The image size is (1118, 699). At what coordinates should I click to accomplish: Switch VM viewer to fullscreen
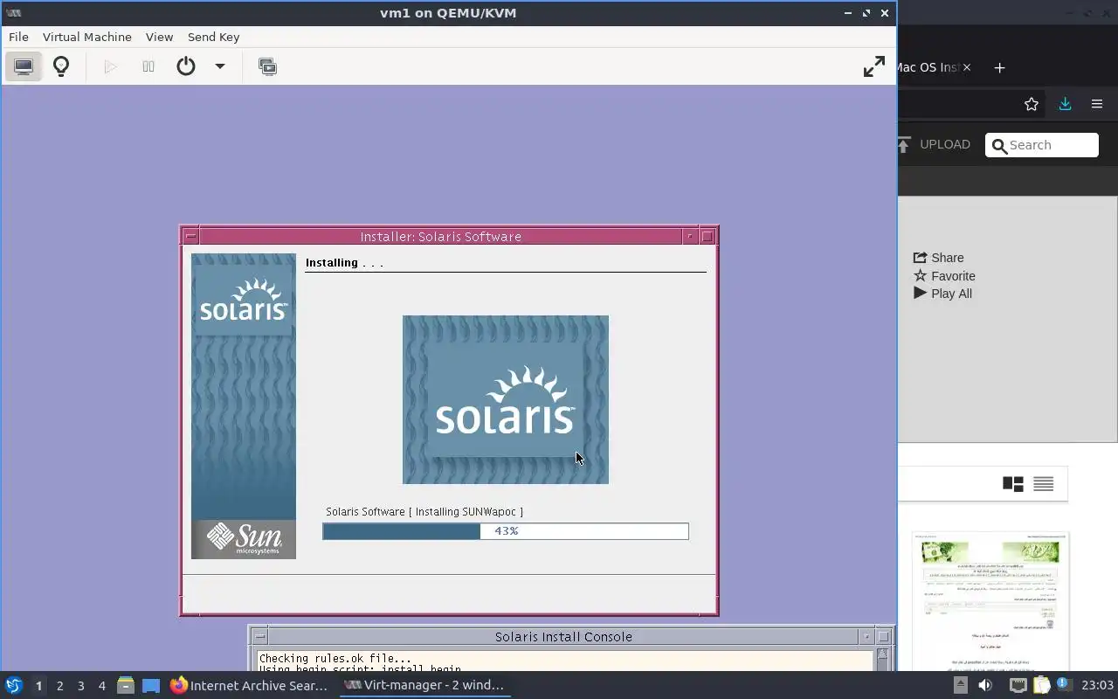point(874,66)
